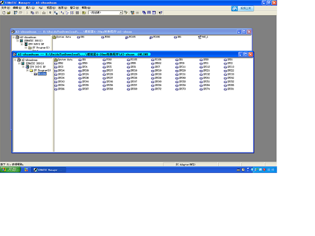Image resolution: width=315 pixels, height=236 pixels.
Task: Expand S7 Program(1) node in offline window
Action: pyautogui.click(x=26, y=48)
